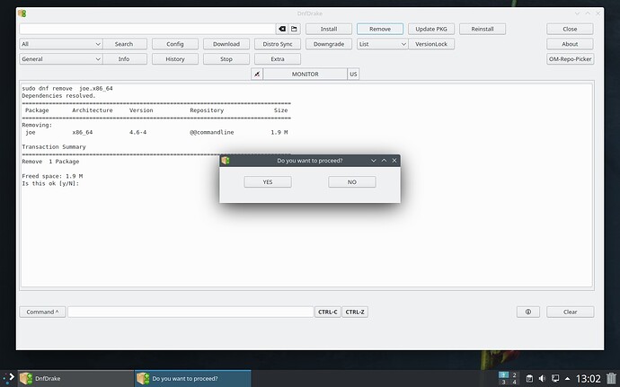Click 'Freed space: 1.9 M' text

[x=52, y=176]
